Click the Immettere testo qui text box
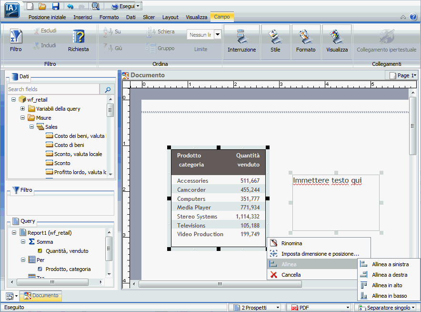 click(336, 203)
